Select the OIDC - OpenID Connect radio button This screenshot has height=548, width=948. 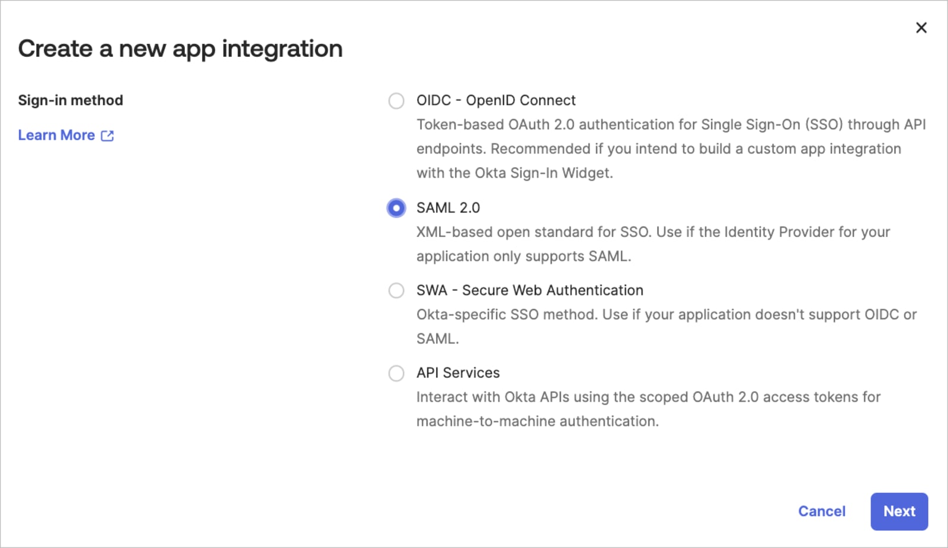(x=396, y=101)
